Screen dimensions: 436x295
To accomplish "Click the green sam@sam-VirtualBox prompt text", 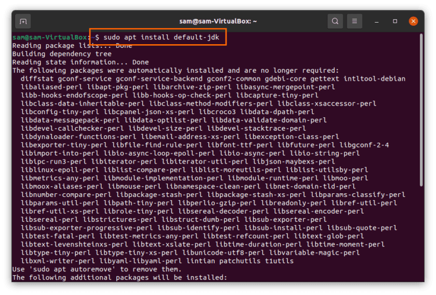I will pyautogui.click(x=50, y=38).
